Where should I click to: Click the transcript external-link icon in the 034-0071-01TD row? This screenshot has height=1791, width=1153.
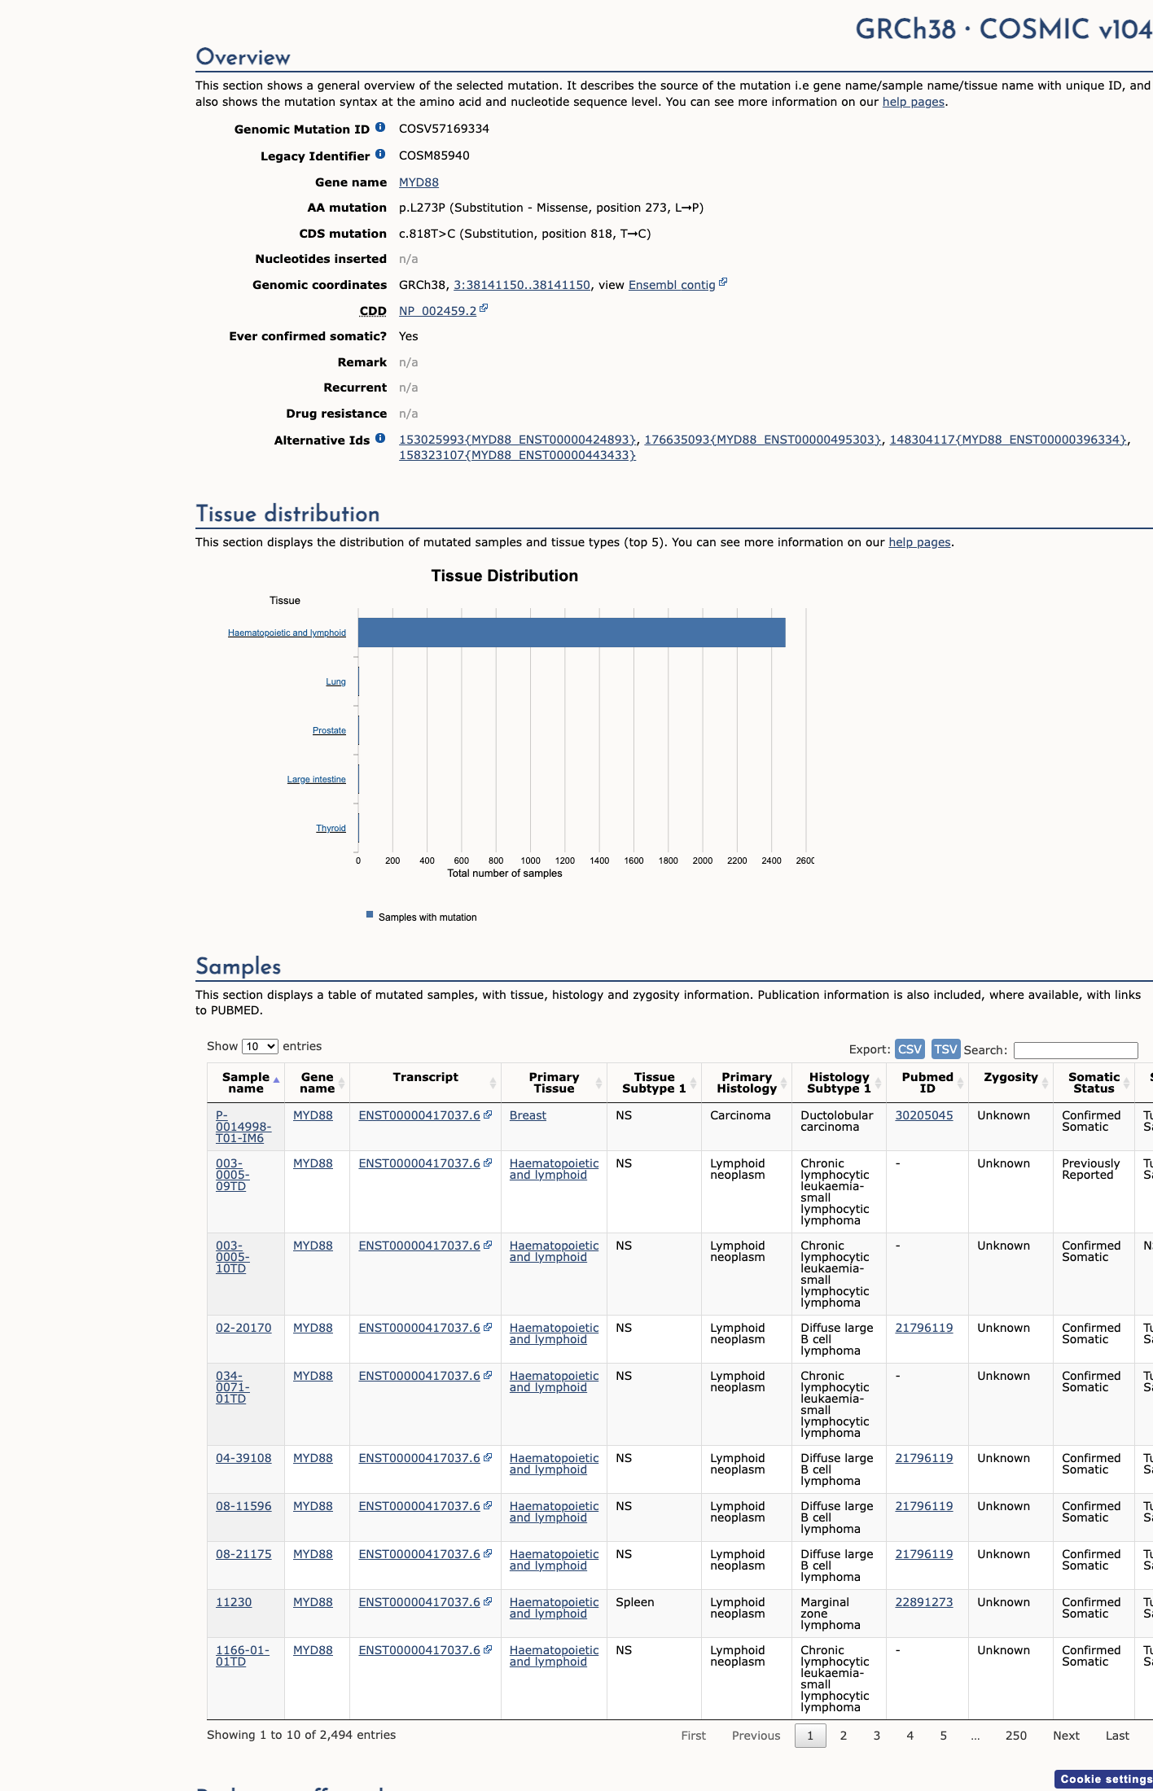click(x=488, y=1375)
